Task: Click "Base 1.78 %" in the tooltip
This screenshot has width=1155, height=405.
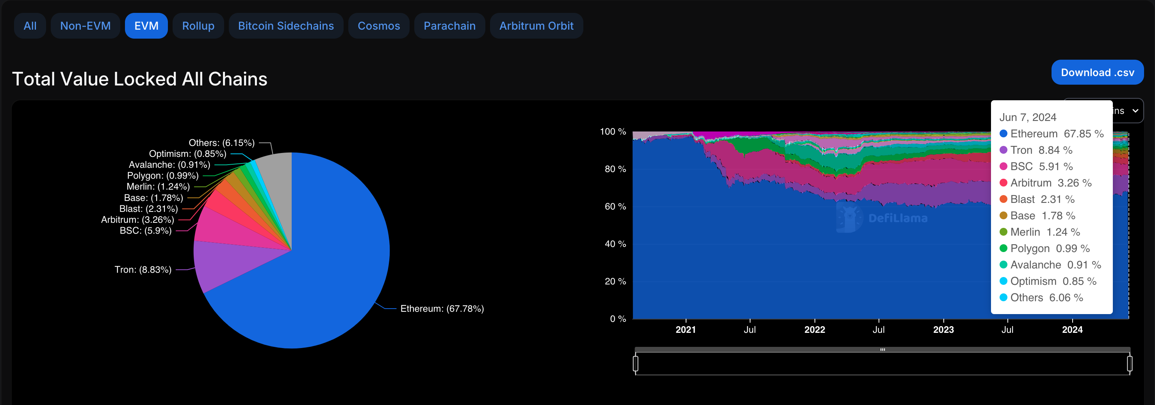Action: (1037, 215)
